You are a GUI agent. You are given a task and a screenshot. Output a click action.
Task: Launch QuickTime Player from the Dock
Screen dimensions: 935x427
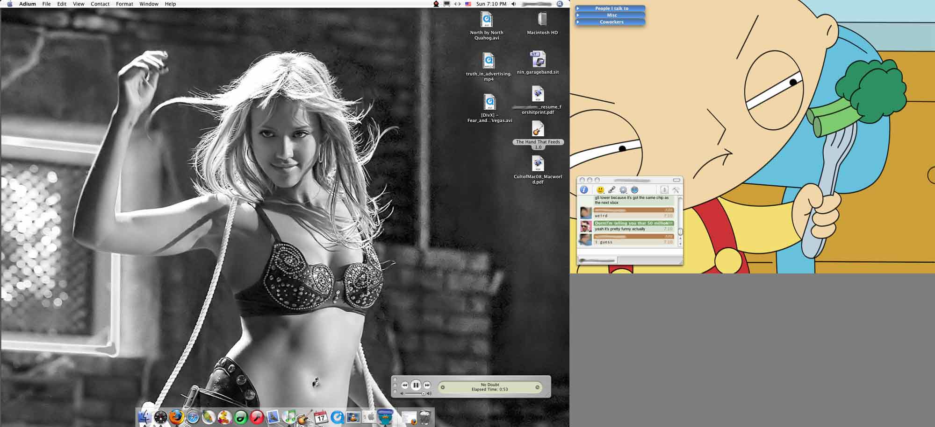337,417
